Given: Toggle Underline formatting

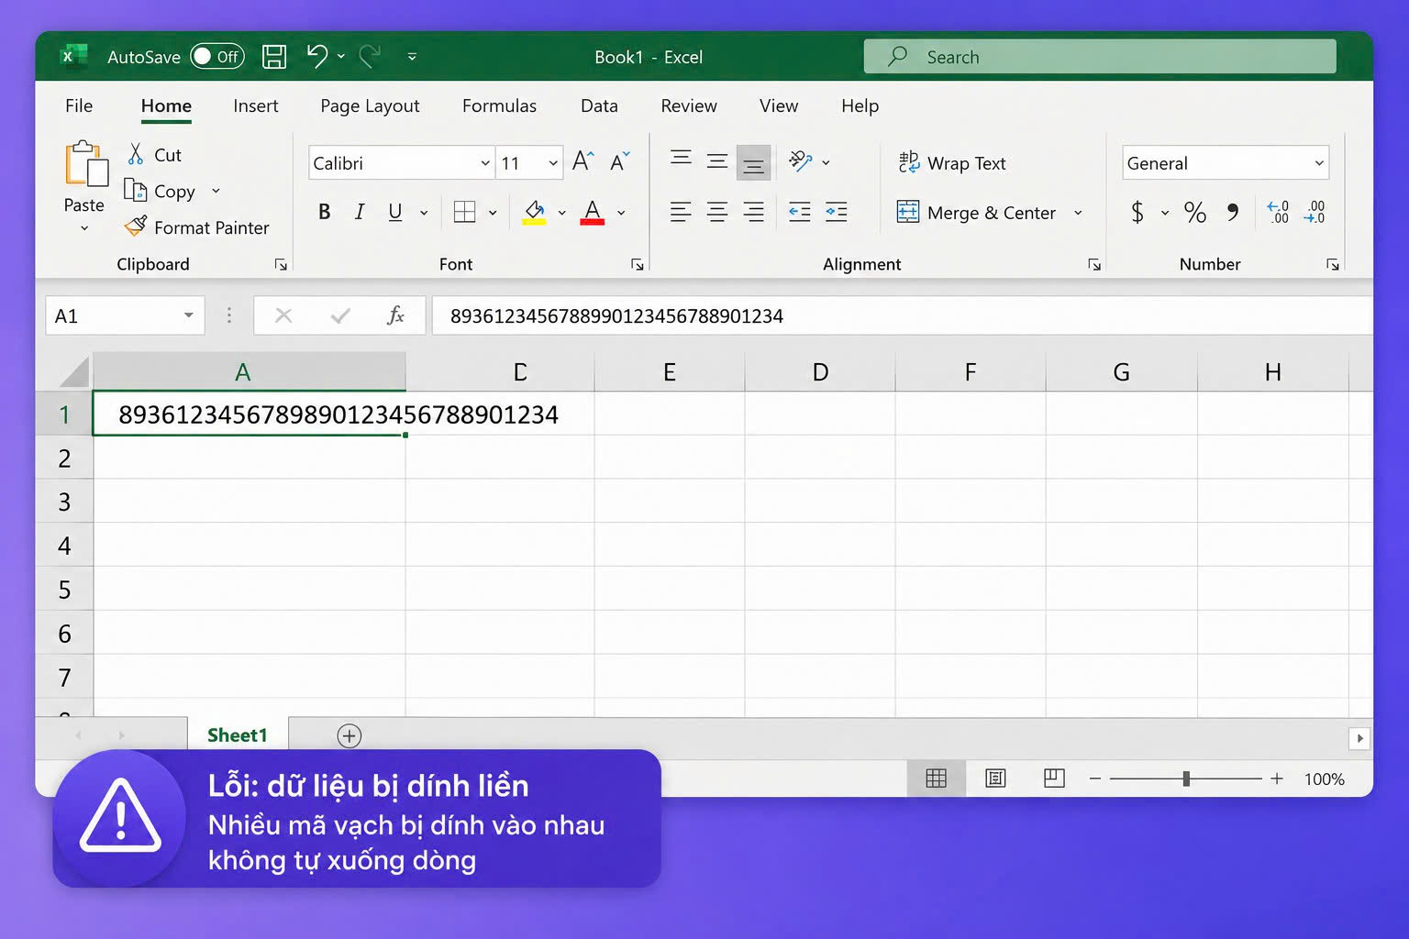Looking at the screenshot, I should click(395, 212).
